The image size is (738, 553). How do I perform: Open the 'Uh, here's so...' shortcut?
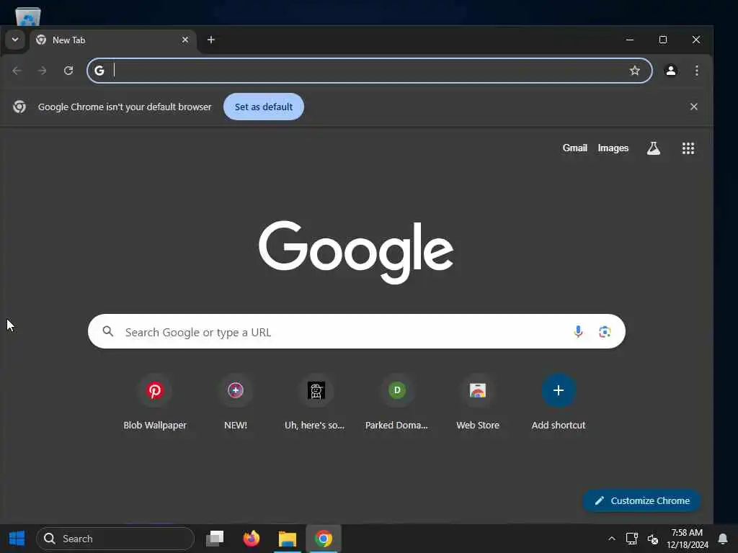(x=316, y=402)
